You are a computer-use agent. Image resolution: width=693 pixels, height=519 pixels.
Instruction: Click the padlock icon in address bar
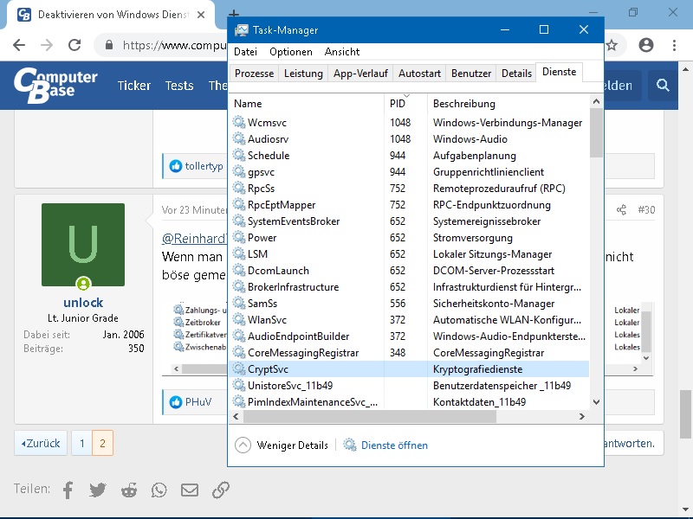(109, 45)
